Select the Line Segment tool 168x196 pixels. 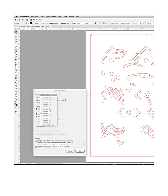pyautogui.click(x=16, y=47)
